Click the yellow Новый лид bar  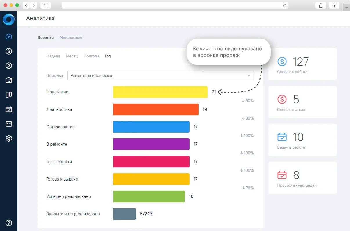click(x=160, y=92)
